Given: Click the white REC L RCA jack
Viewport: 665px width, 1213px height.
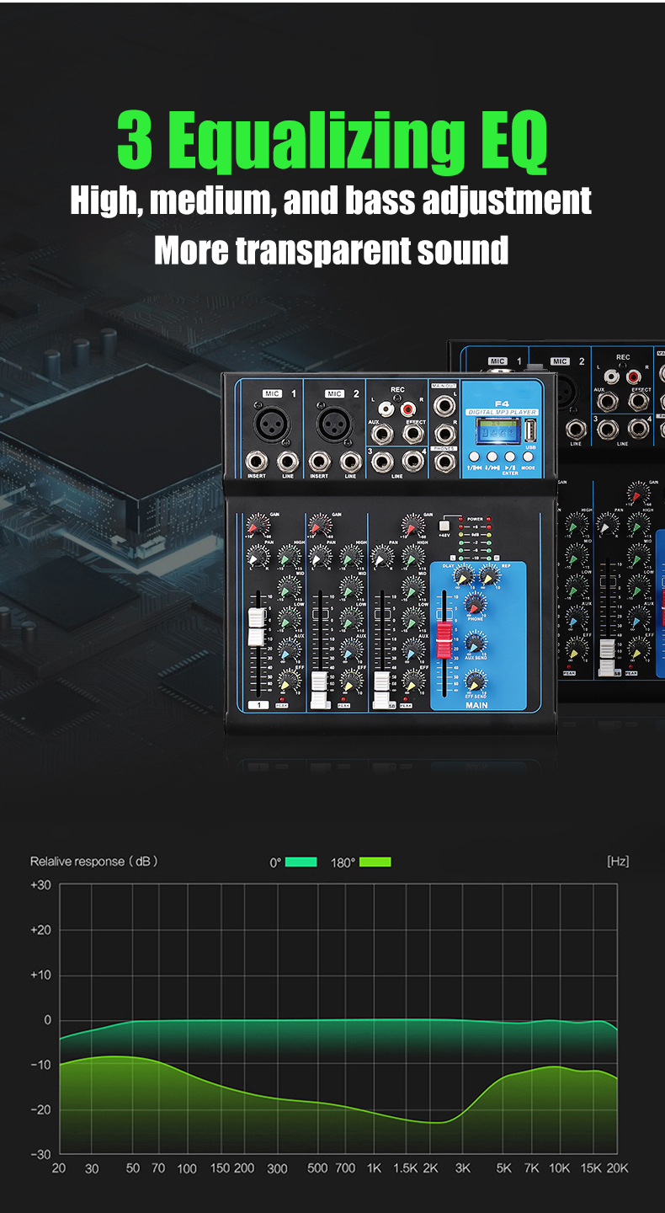Looking at the screenshot, I should (x=386, y=409).
